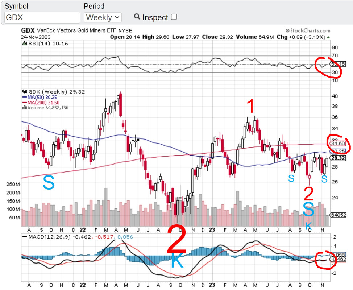Viewport: 353px width, 290px height.
Task: Click the Open 28.14 value
Action: [125, 37]
